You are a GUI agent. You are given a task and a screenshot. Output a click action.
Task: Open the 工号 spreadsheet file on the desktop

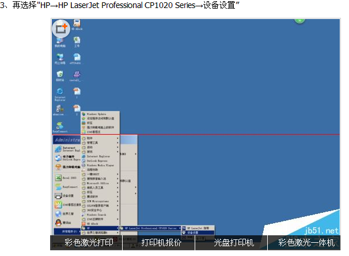point(77,42)
